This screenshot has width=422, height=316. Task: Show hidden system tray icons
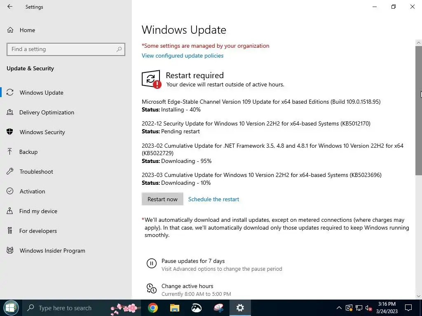339,308
